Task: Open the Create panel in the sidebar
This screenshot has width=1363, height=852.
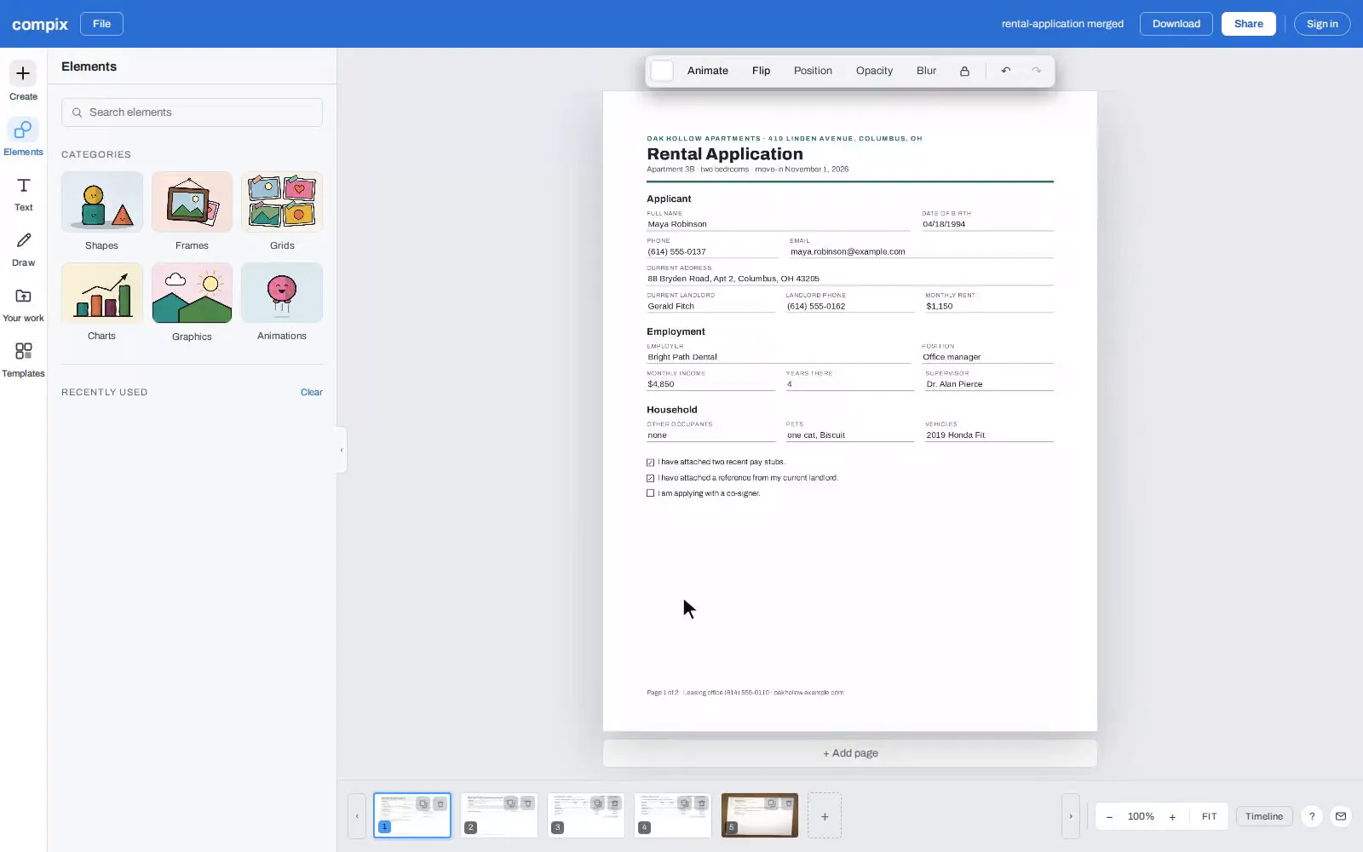Action: 23,81
